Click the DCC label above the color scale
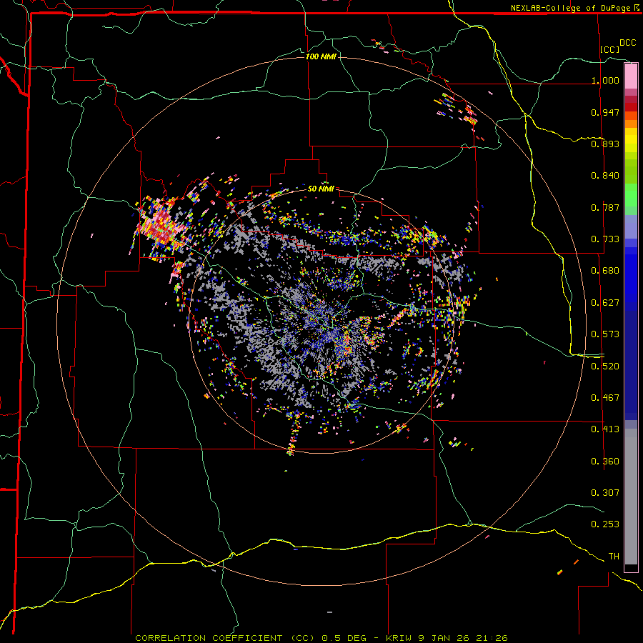This screenshot has width=643, height=643. [628, 43]
